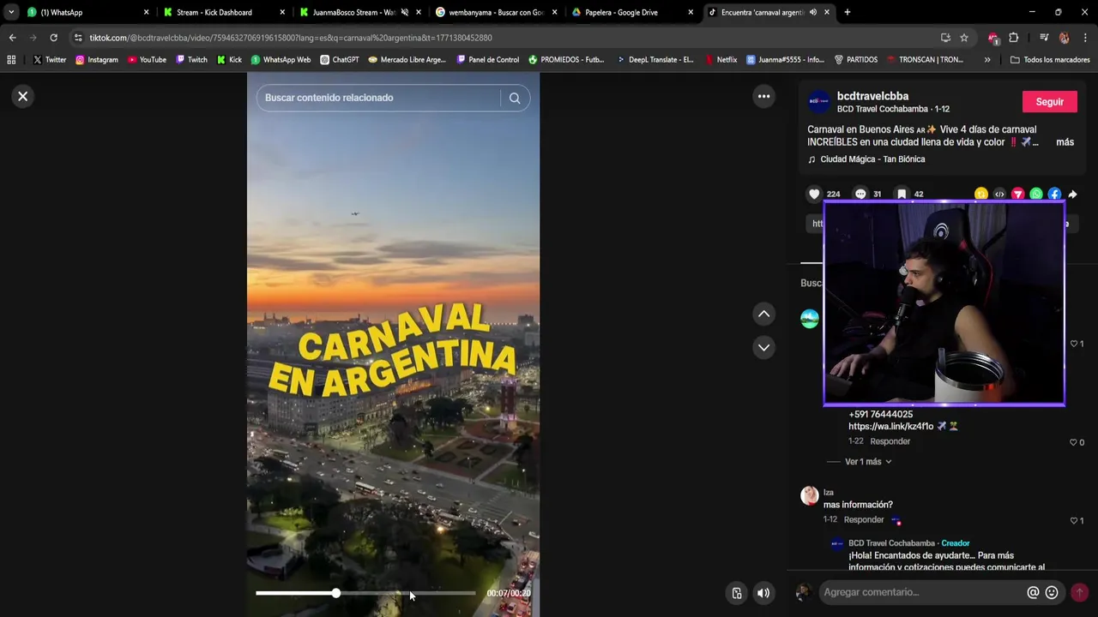Image resolution: width=1098 pixels, height=617 pixels.
Task: Click the video progress handle
Action: click(336, 593)
